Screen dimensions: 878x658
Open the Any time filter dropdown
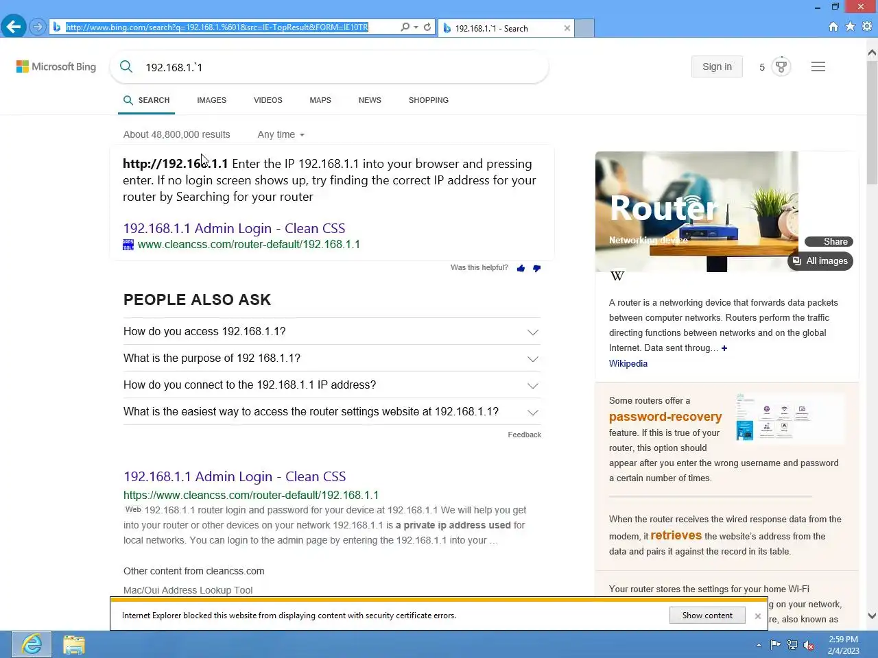pos(281,134)
